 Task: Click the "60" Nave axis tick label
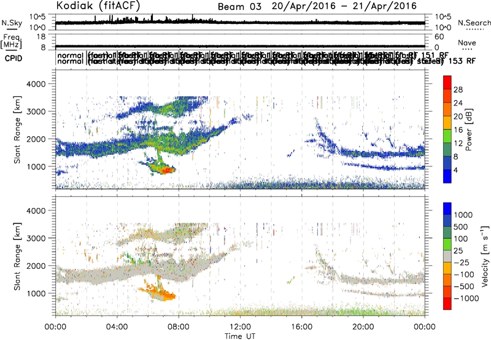tap(439, 37)
